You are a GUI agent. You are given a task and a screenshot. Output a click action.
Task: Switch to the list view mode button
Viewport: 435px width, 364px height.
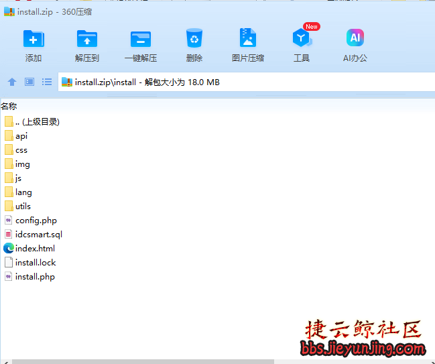click(x=47, y=82)
